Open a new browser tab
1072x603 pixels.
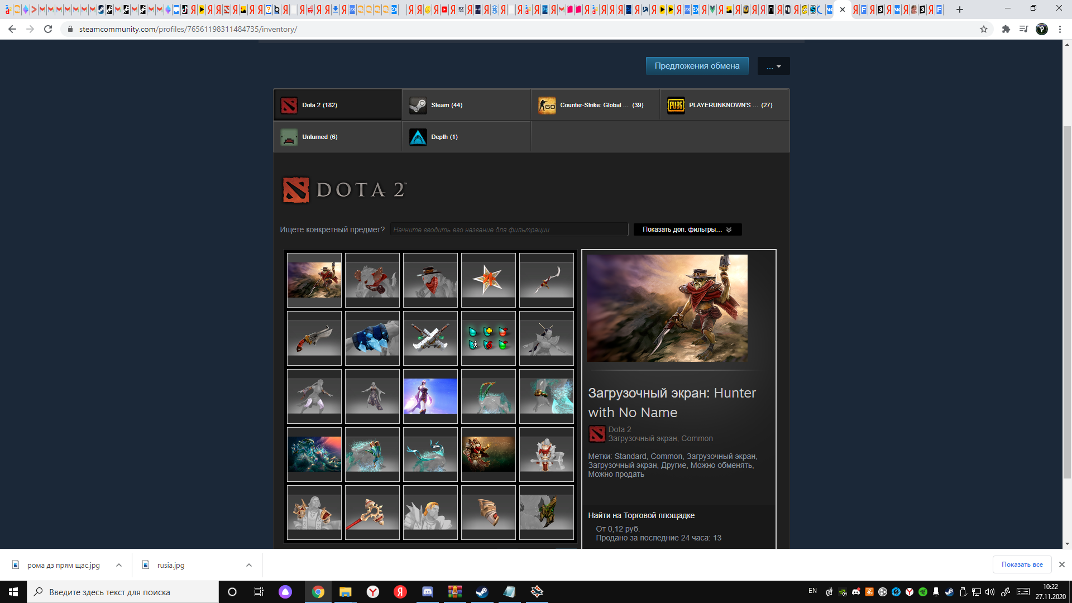click(960, 9)
